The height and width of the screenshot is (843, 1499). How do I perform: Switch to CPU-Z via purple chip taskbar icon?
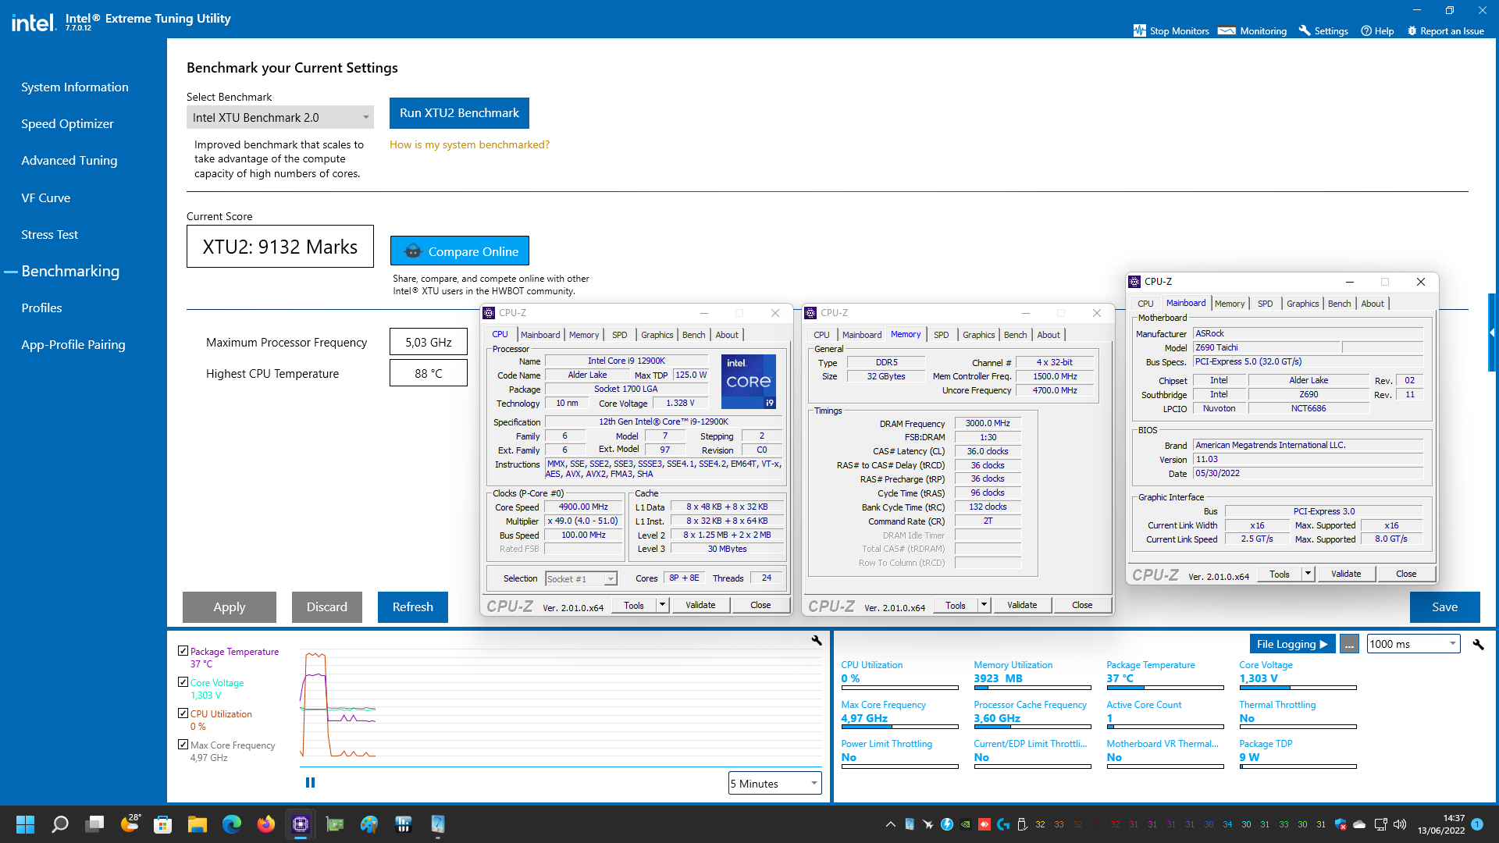point(301,824)
